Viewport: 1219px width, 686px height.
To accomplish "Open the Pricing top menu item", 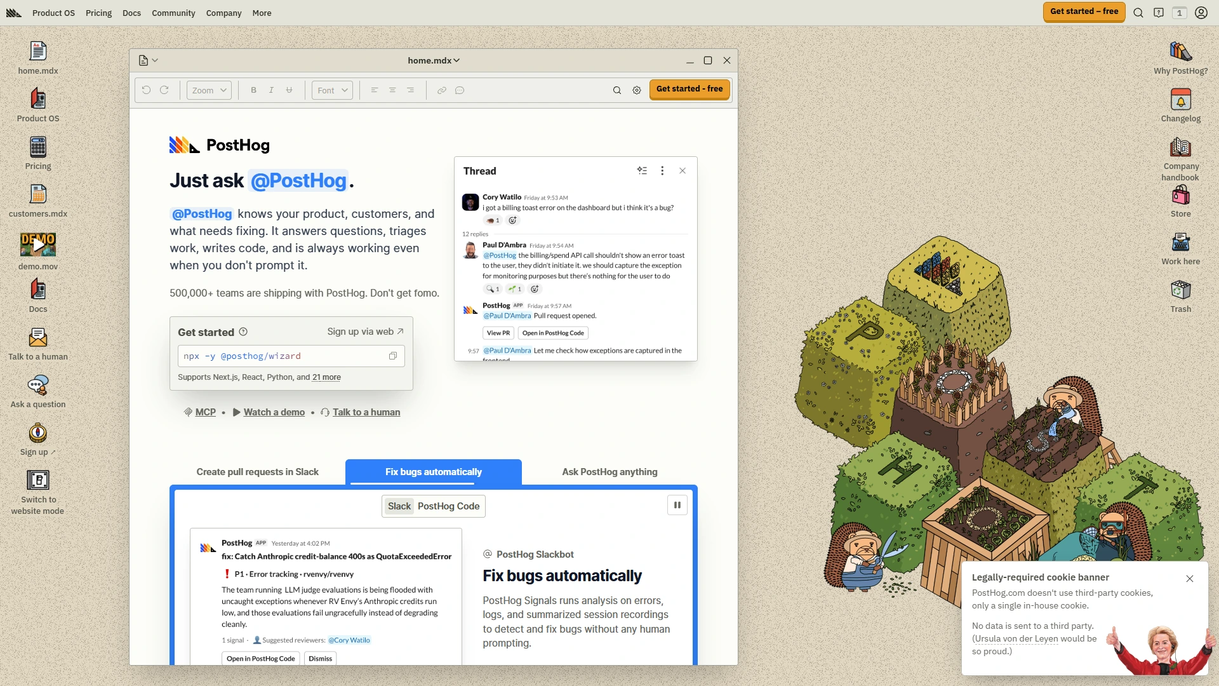I will click(98, 13).
